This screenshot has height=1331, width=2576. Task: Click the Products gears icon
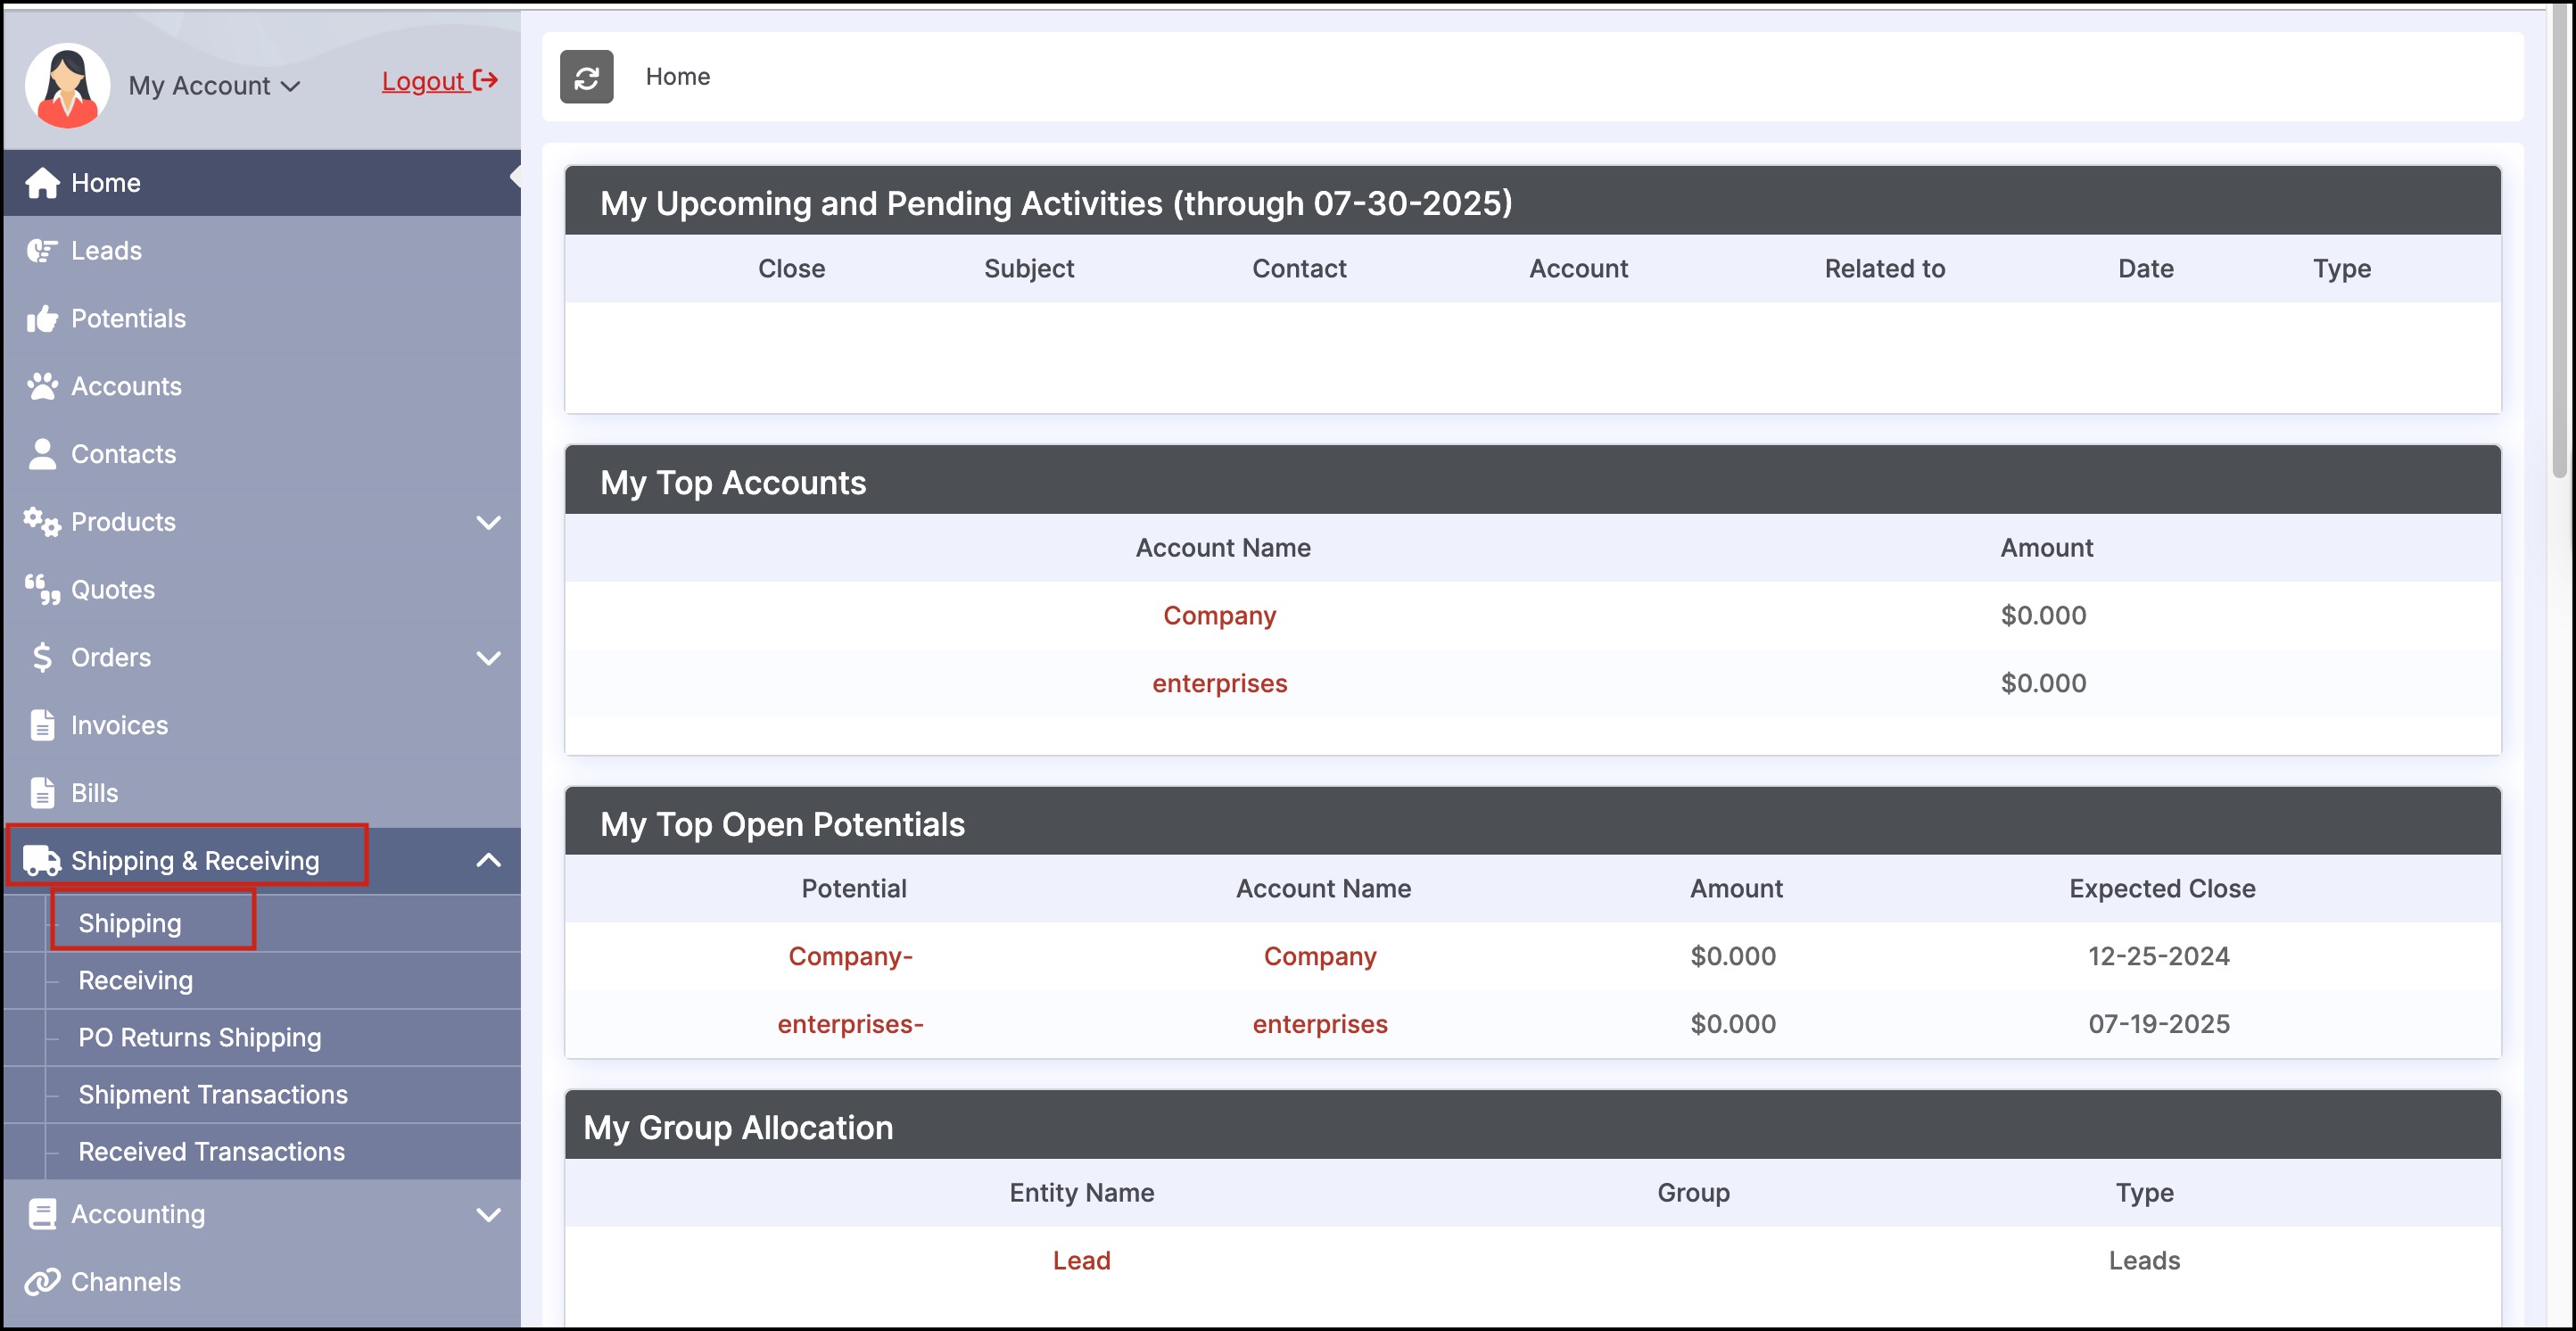(x=42, y=522)
